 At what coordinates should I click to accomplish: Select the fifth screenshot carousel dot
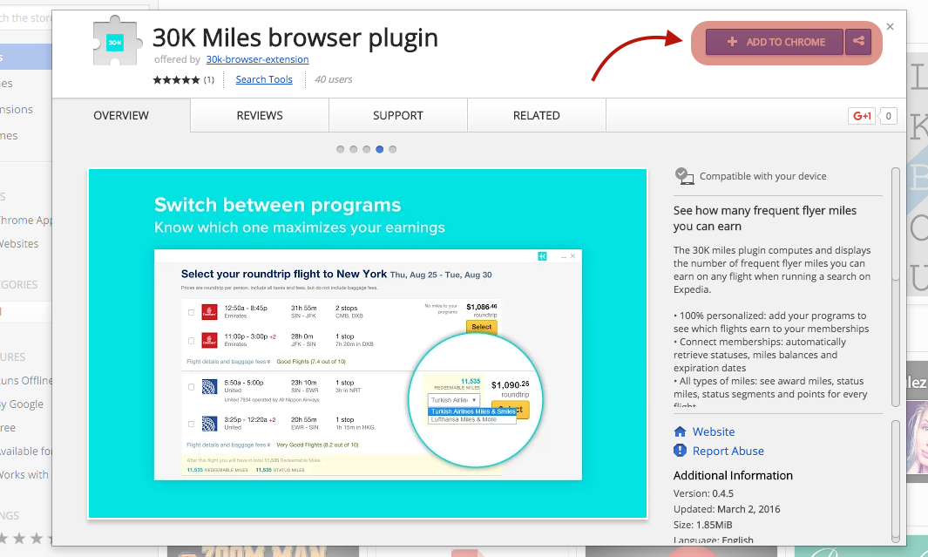pyautogui.click(x=392, y=149)
